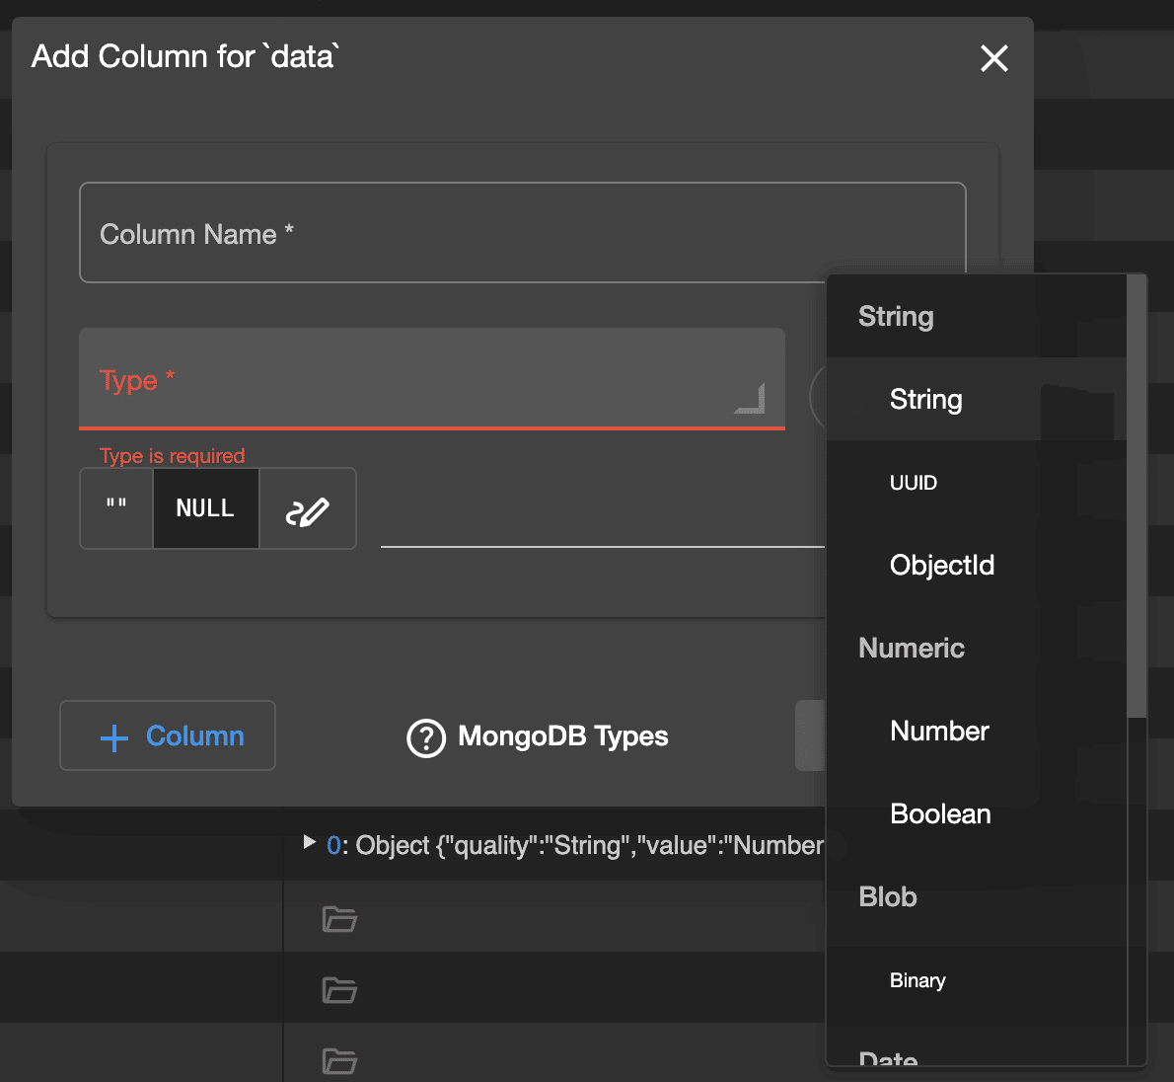Click the question mark help icon
This screenshot has width=1174, height=1082.
(x=426, y=737)
